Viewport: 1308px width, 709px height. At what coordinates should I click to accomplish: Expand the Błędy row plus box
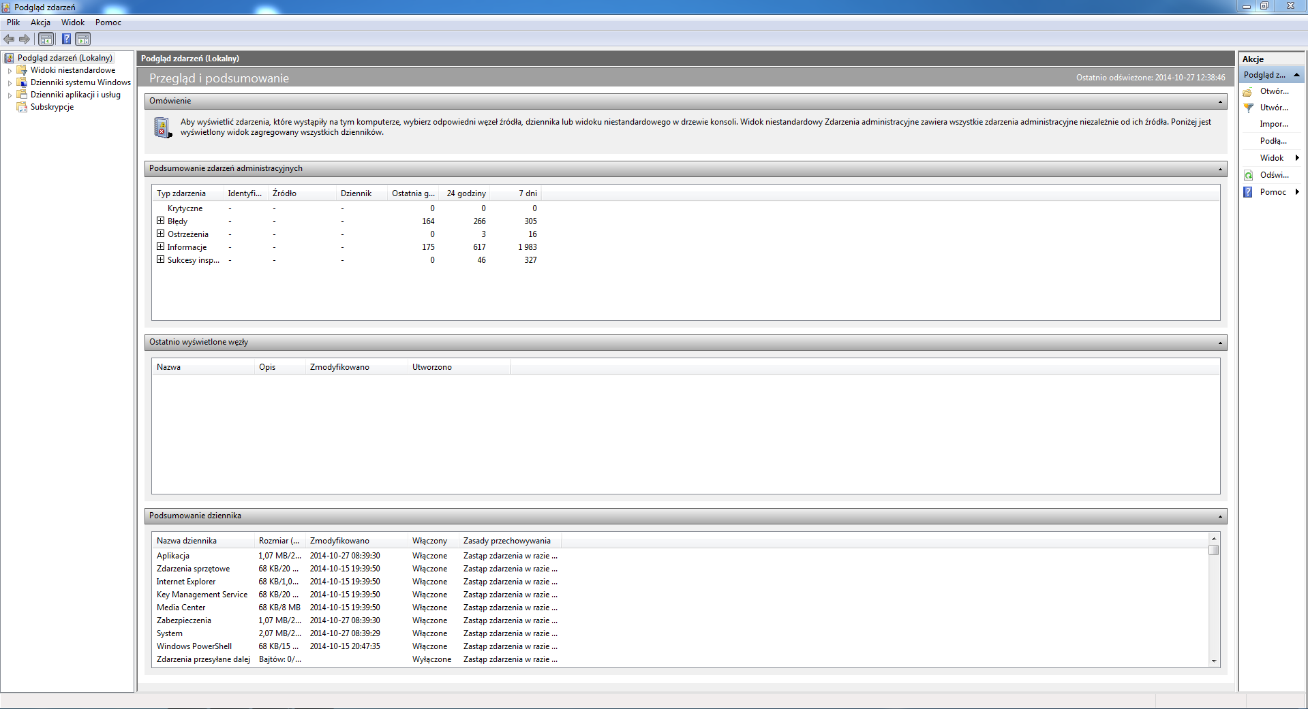(160, 221)
